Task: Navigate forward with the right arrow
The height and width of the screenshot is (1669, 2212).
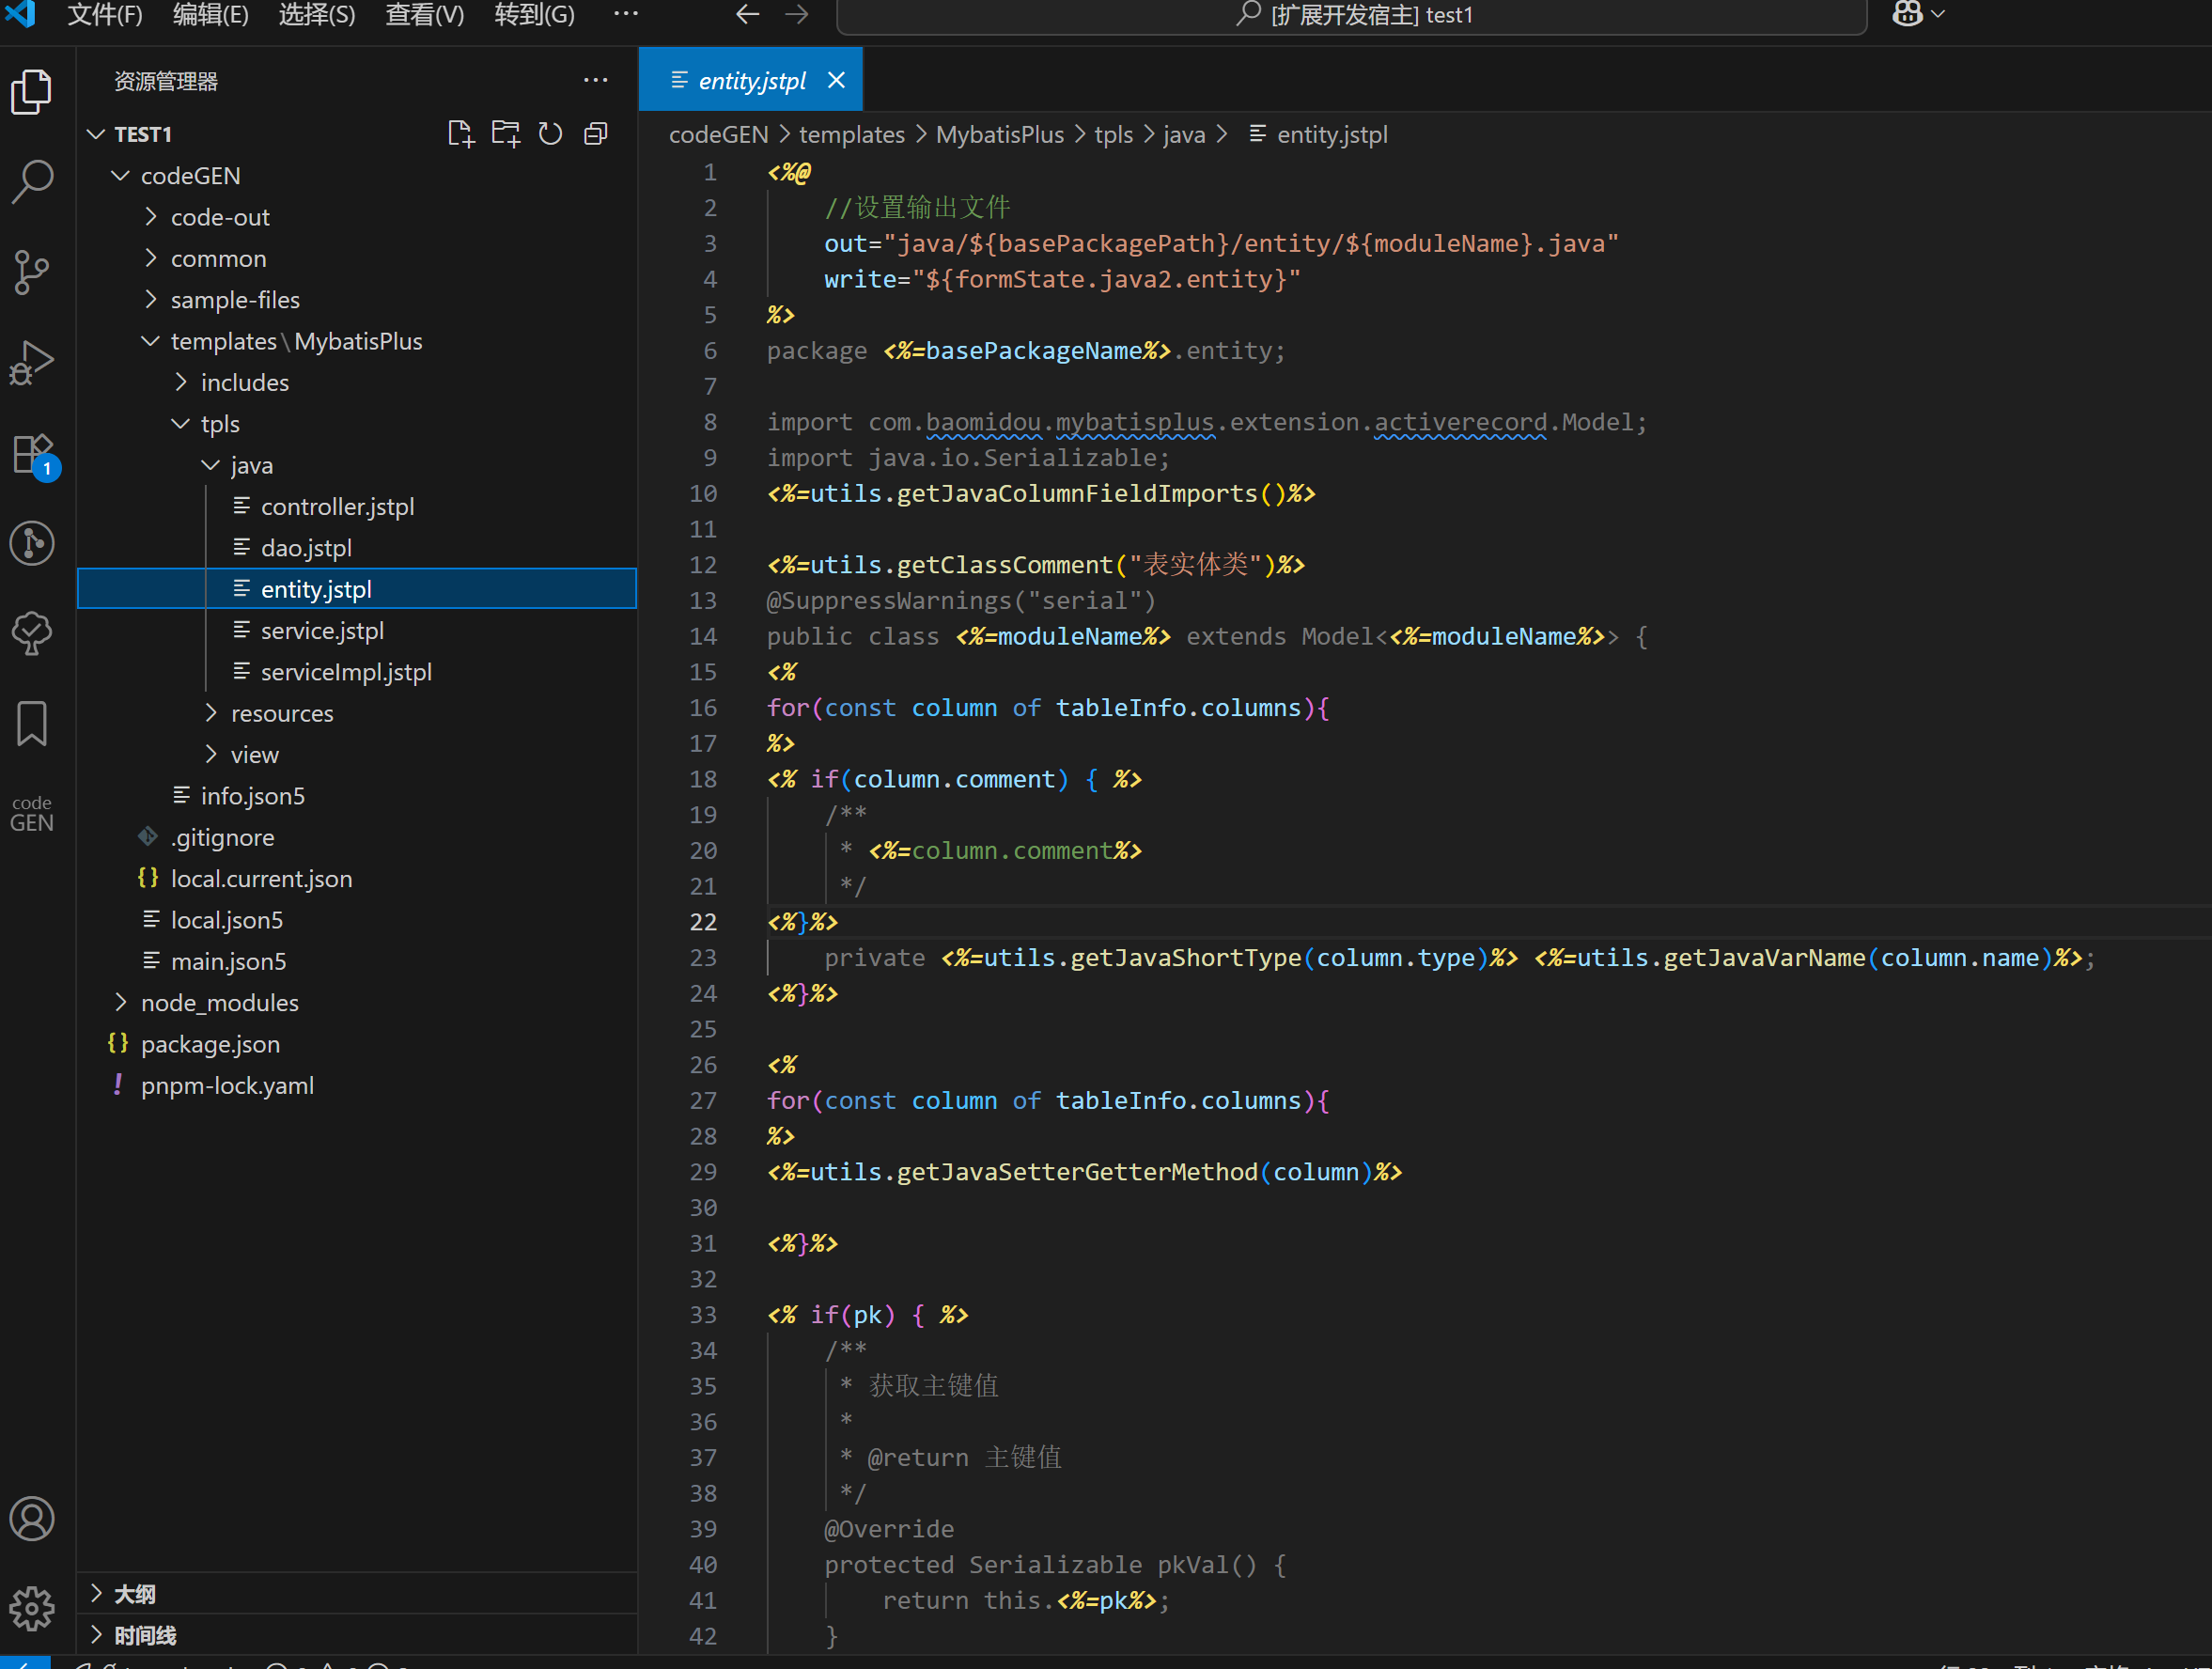Action: click(x=797, y=14)
